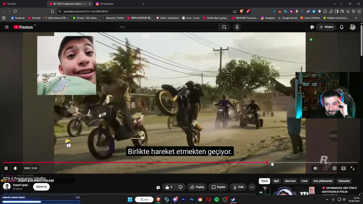Start voice search with the microphone

pyautogui.click(x=237, y=27)
